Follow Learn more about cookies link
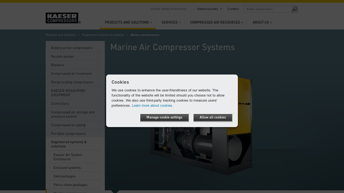This screenshot has height=193, width=344. point(153,106)
